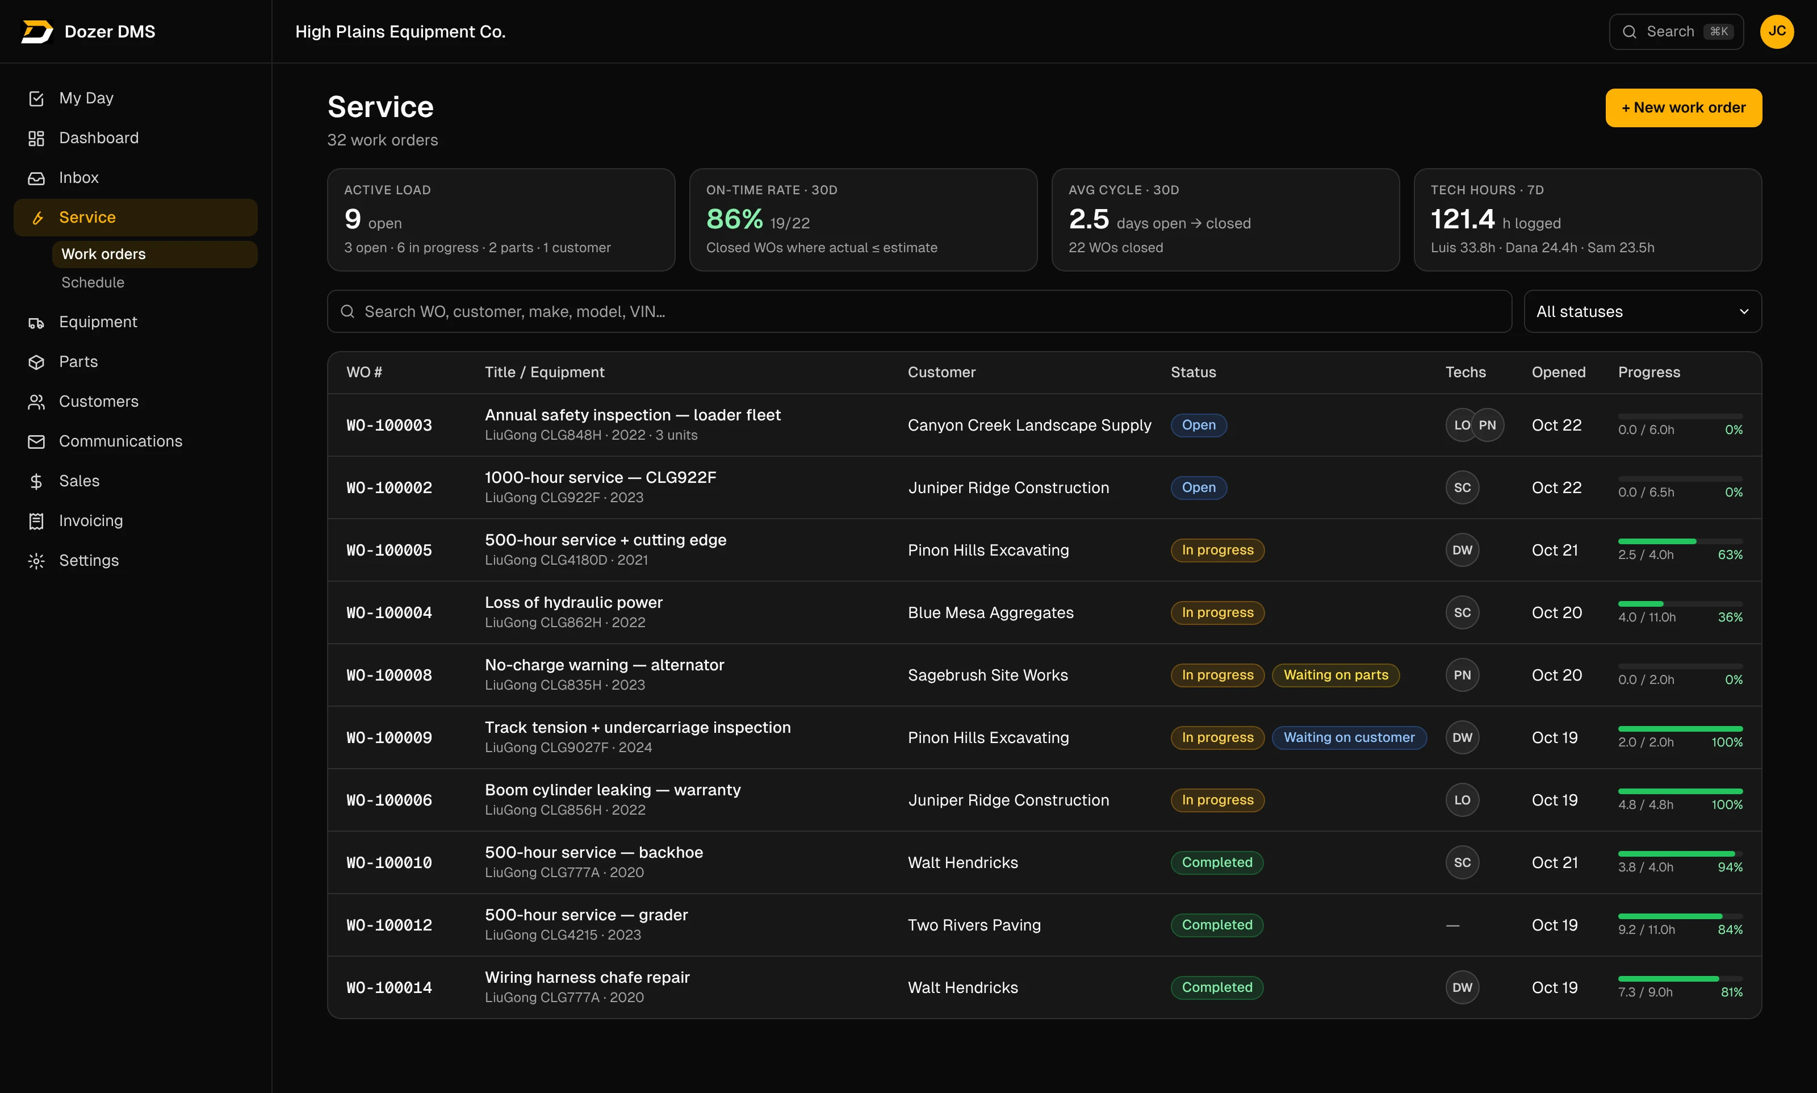Click progress bar for WO-100005
The width and height of the screenshot is (1817, 1093).
[x=1680, y=541]
